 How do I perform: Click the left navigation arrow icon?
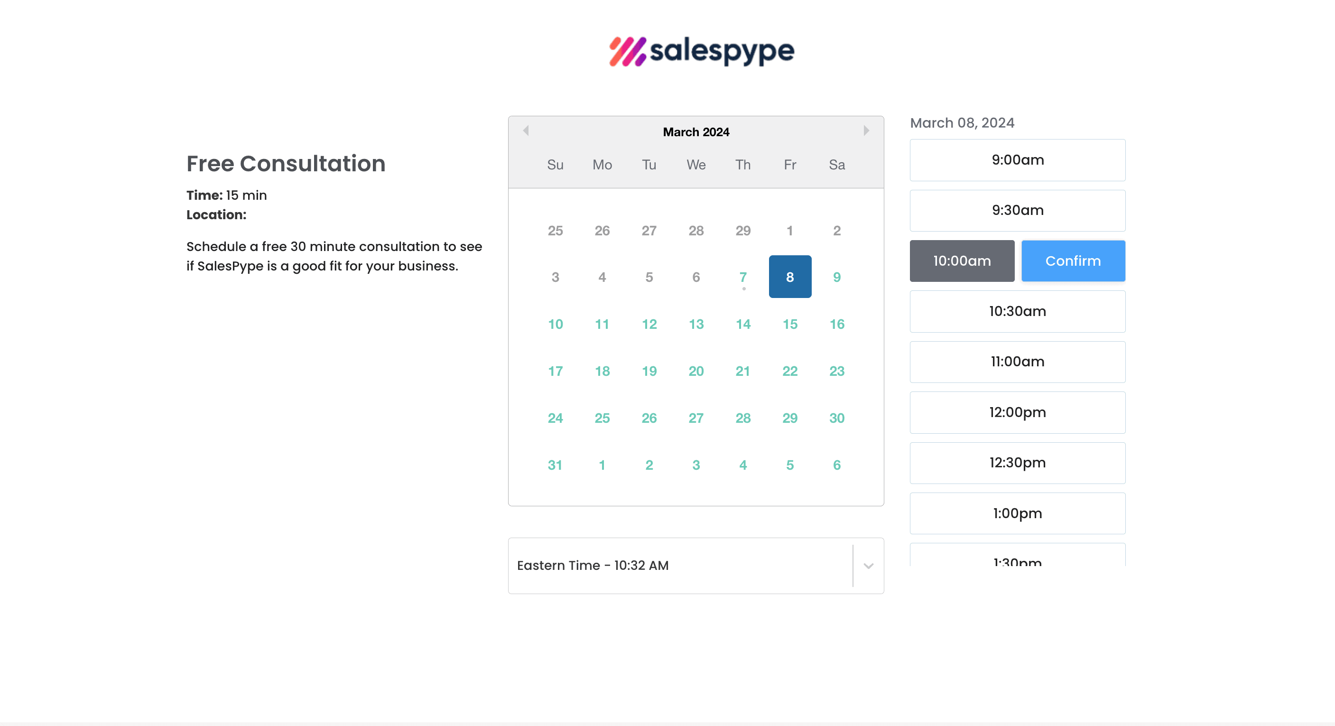click(526, 131)
